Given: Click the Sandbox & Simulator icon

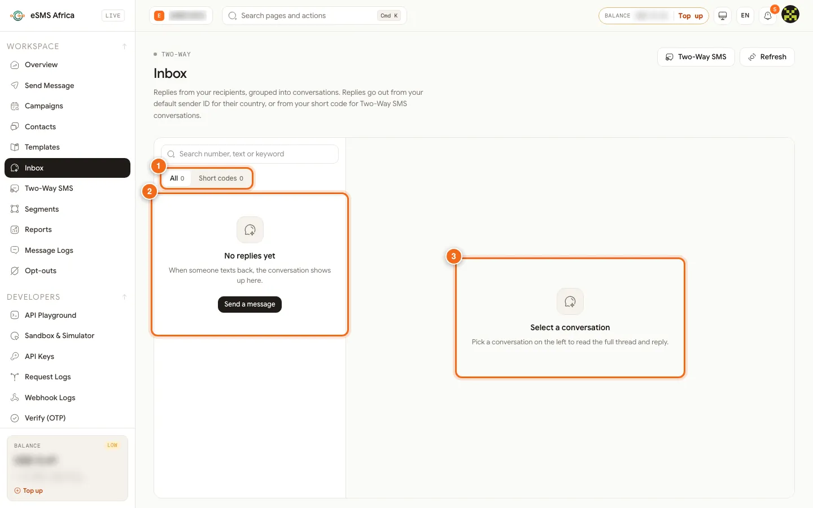Looking at the screenshot, I should coord(15,336).
